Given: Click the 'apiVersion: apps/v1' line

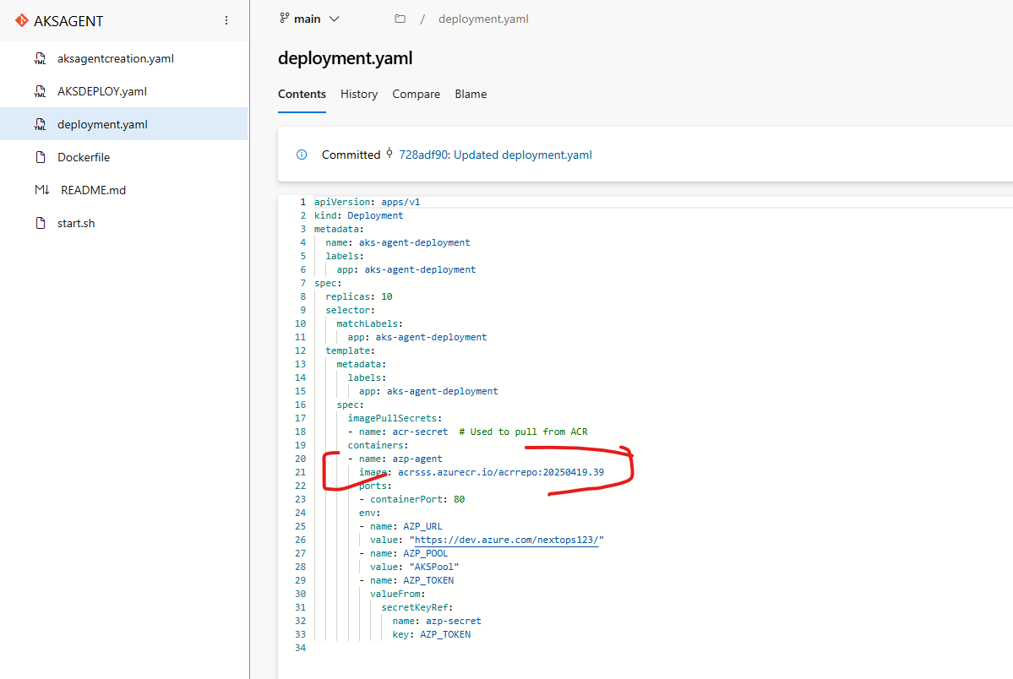Looking at the screenshot, I should pos(367,202).
